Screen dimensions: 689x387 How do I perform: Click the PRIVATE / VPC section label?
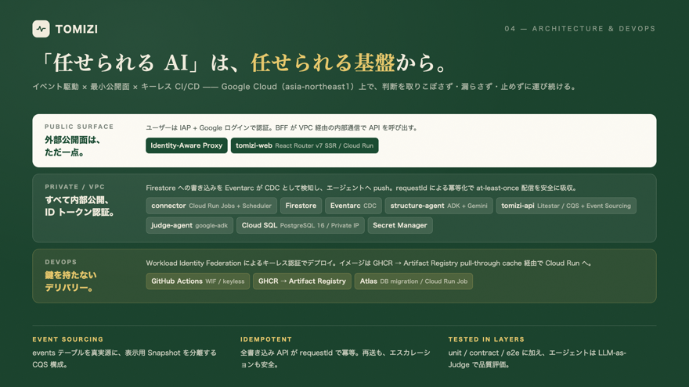click(74, 187)
